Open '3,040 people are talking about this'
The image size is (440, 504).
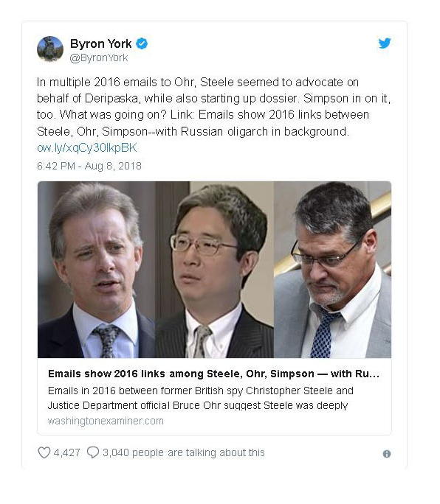coord(184,452)
